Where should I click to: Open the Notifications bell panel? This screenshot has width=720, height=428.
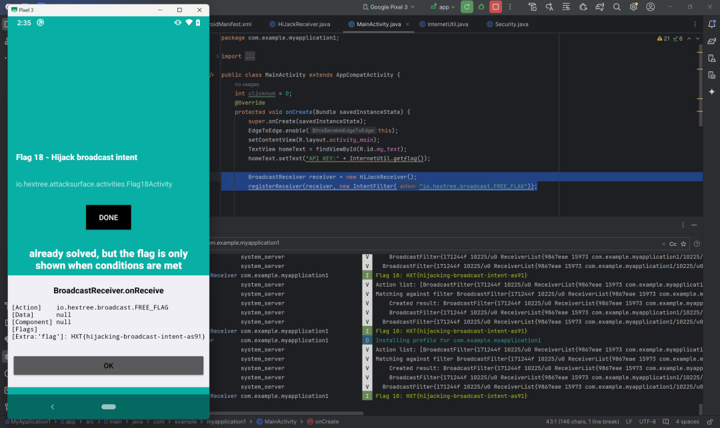[x=711, y=23]
